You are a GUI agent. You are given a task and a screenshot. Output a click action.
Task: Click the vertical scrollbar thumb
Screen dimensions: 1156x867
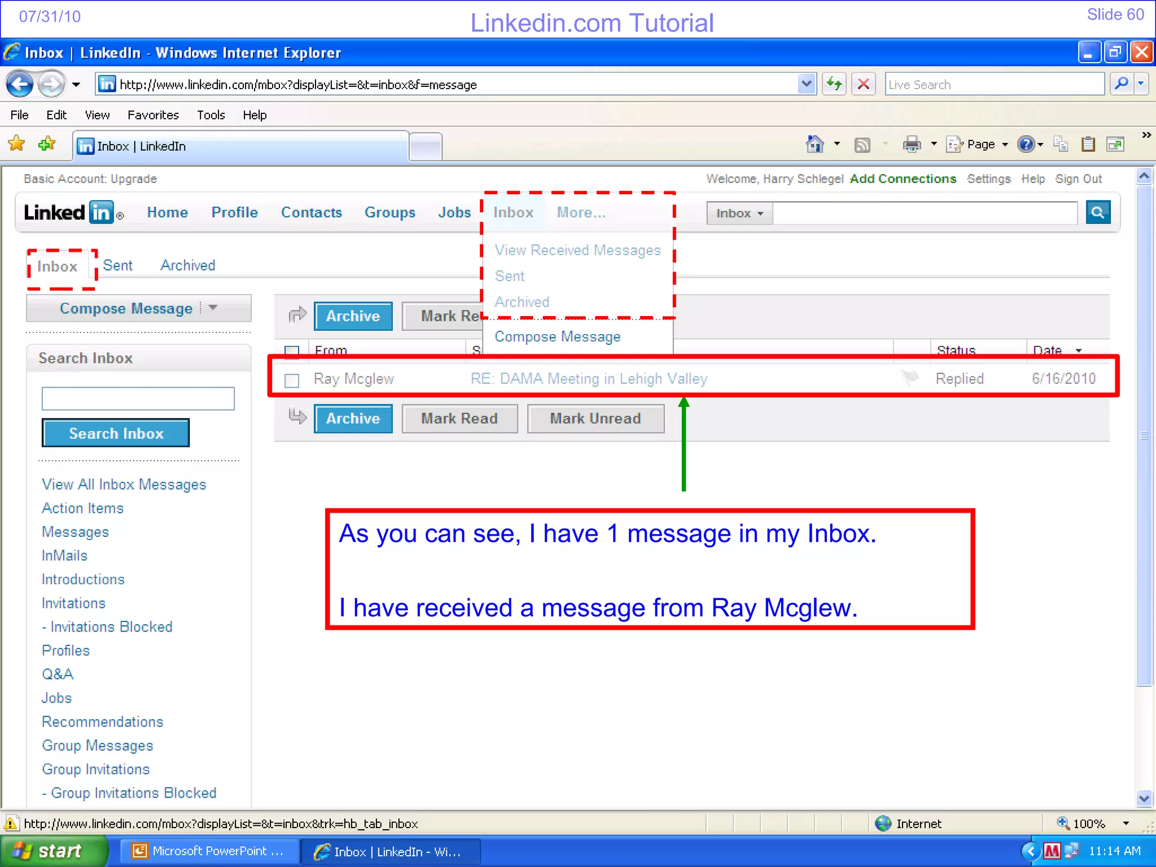pyautogui.click(x=1144, y=435)
